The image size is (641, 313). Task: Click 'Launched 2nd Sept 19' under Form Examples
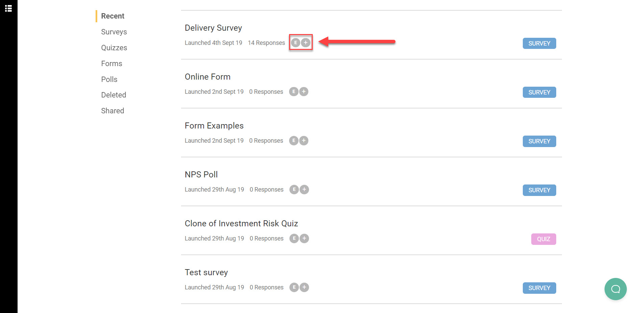click(214, 141)
